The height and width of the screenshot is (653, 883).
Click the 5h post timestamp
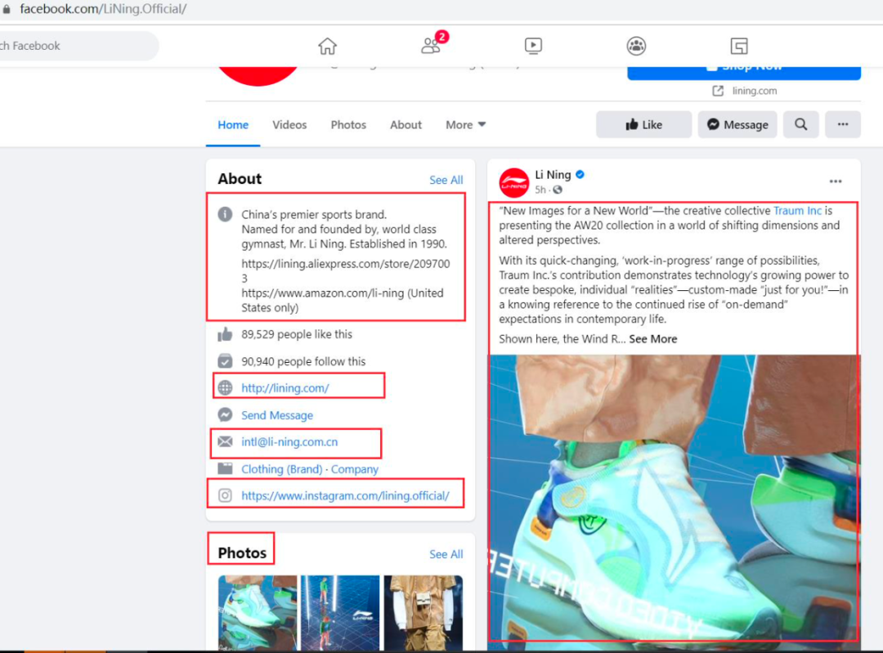[x=540, y=190]
